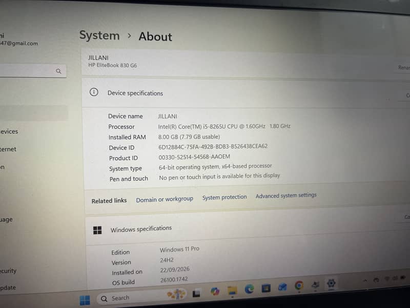Open Task View from the taskbar

[x=196, y=294]
